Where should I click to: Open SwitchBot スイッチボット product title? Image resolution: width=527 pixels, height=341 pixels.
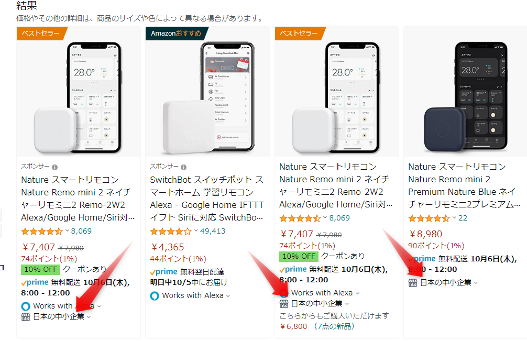coord(207,199)
